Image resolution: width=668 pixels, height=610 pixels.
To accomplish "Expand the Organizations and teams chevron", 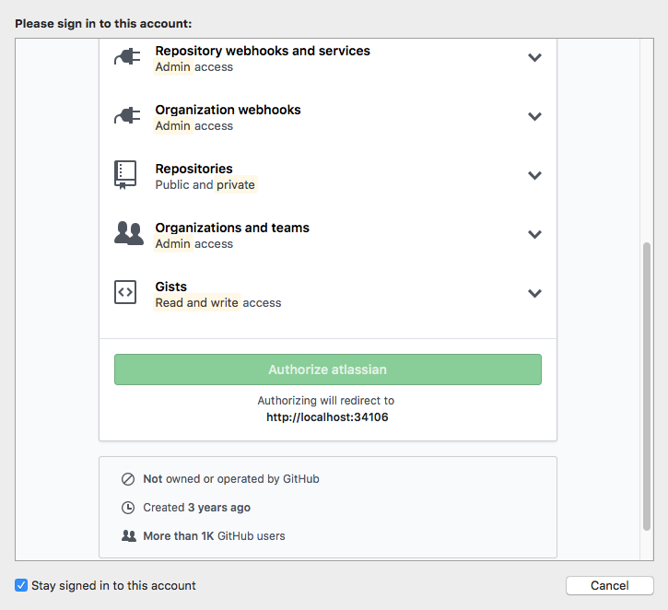I will tap(534, 234).
